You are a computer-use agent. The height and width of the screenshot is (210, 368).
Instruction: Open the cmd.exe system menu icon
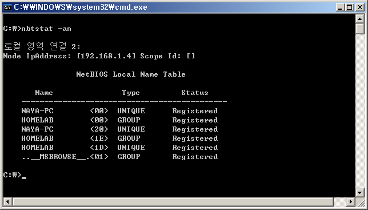coord(7,7)
